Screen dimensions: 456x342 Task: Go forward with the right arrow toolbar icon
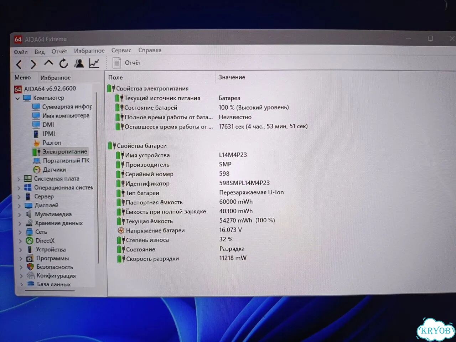tap(33, 64)
